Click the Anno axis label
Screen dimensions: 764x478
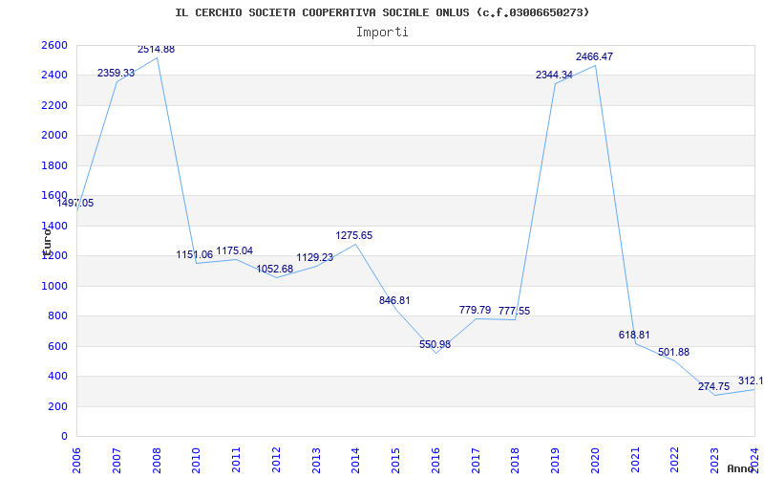click(x=741, y=468)
